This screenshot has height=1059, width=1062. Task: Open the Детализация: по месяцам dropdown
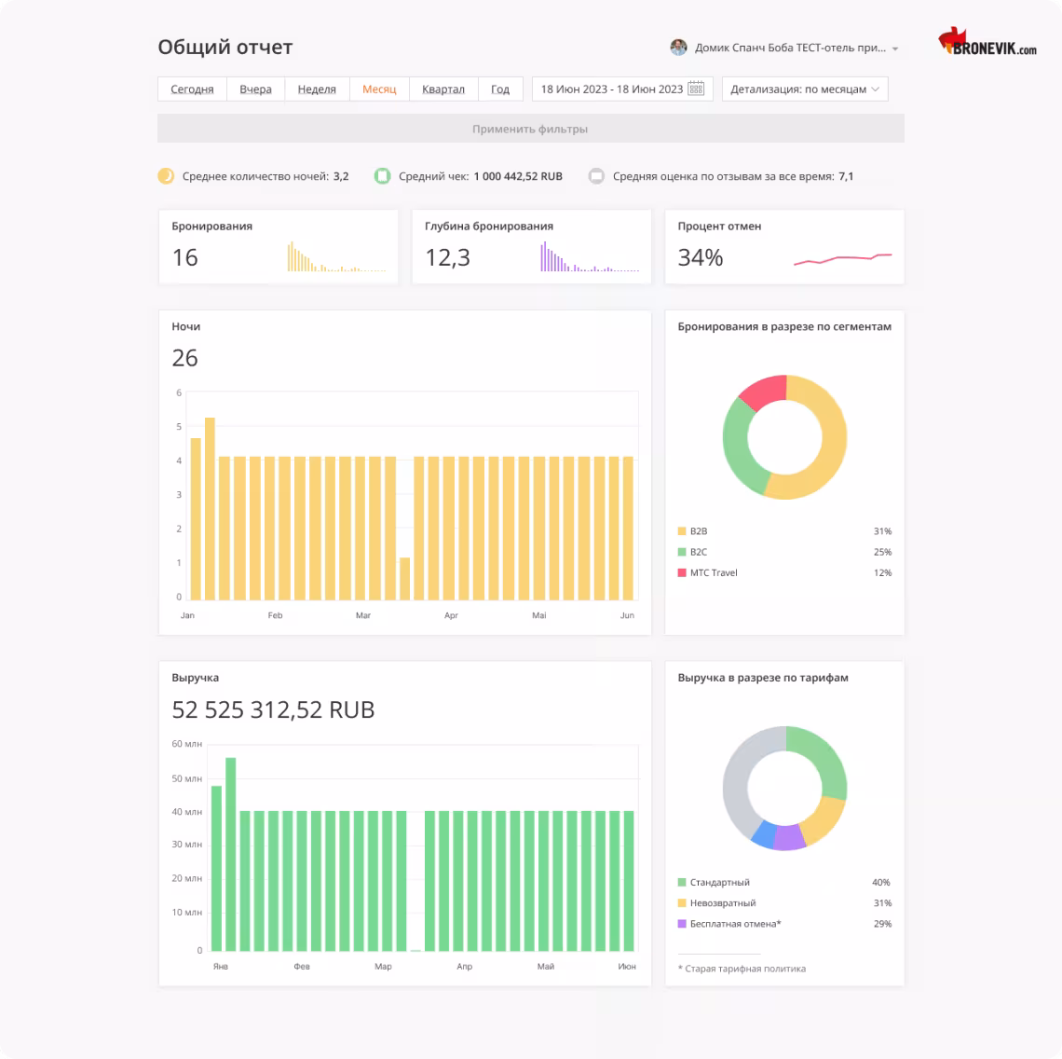pos(805,89)
